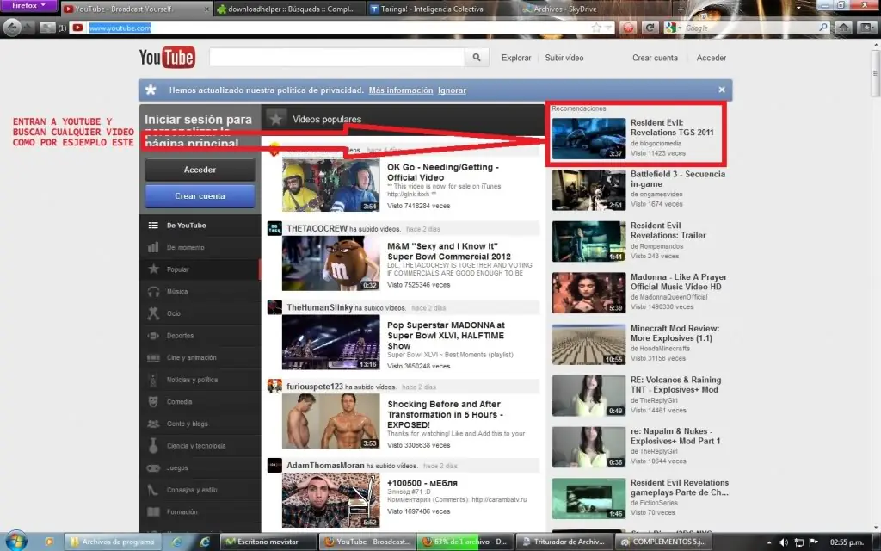Screen dimensions: 881x551
Task: Go to browser home page
Action: pyautogui.click(x=843, y=28)
